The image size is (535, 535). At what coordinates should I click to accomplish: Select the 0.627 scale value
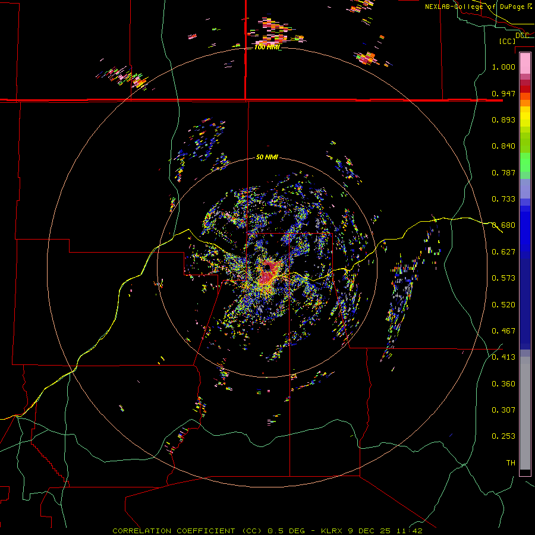click(x=503, y=252)
